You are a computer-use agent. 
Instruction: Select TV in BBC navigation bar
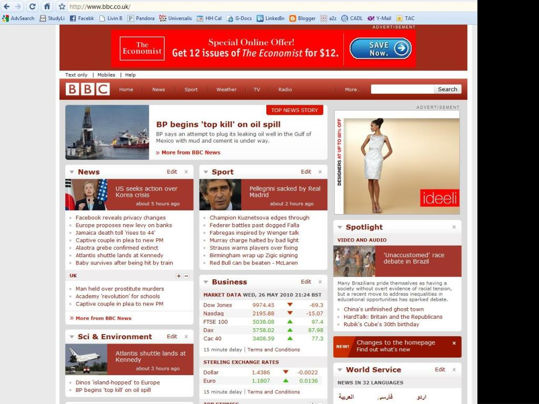click(x=257, y=89)
